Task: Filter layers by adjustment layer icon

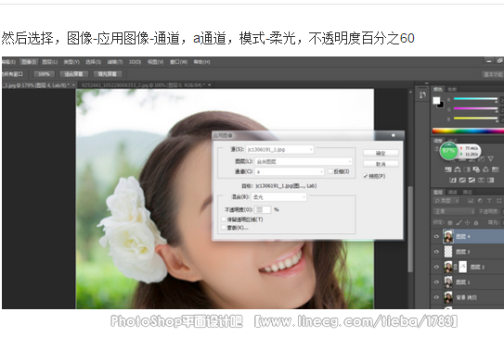Action: point(480,201)
